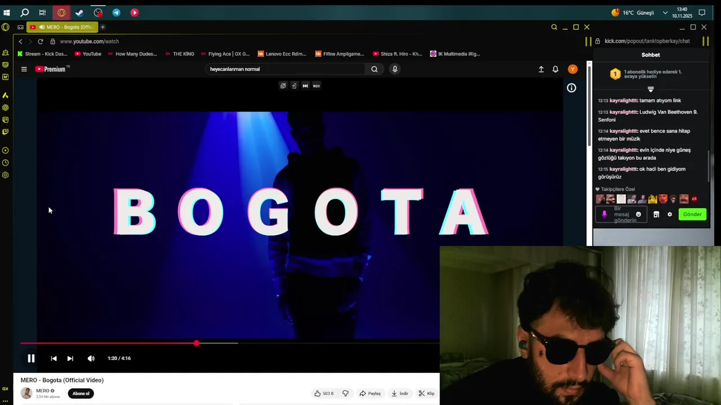Create a clip with Klip button
The height and width of the screenshot is (405, 721).
point(426,393)
